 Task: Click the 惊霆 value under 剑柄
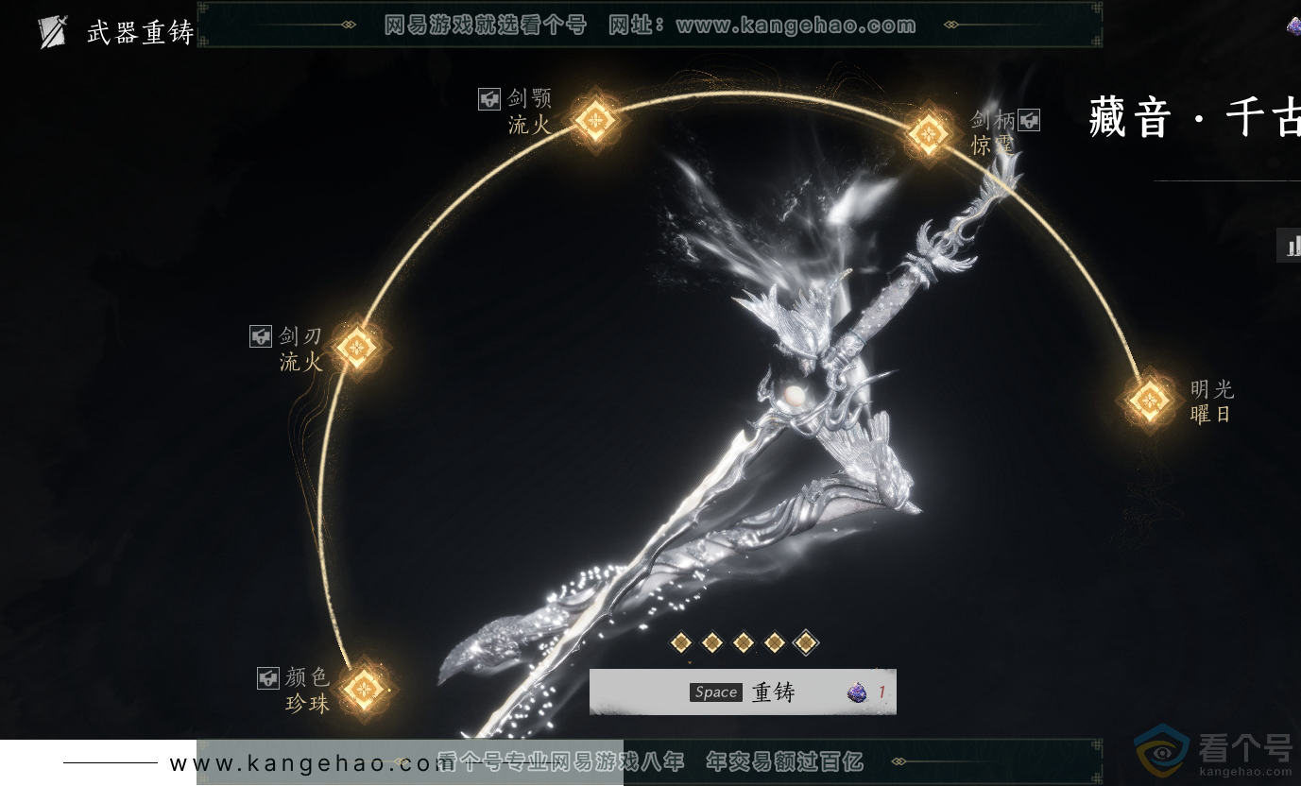pos(993,145)
